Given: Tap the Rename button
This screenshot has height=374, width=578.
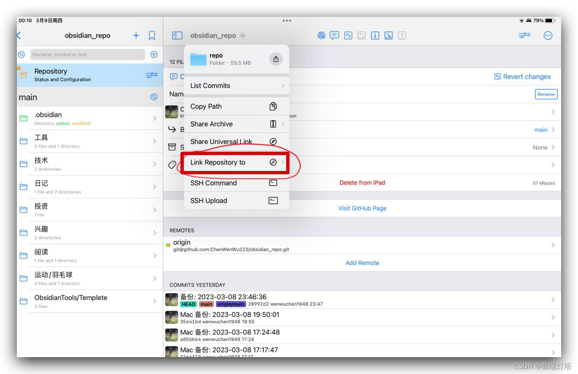Looking at the screenshot, I should coord(546,94).
